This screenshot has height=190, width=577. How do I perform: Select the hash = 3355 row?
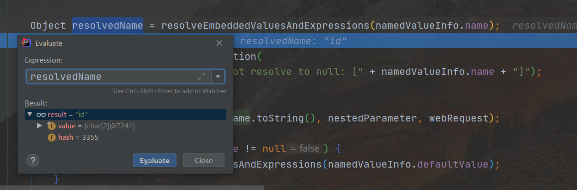pyautogui.click(x=125, y=137)
